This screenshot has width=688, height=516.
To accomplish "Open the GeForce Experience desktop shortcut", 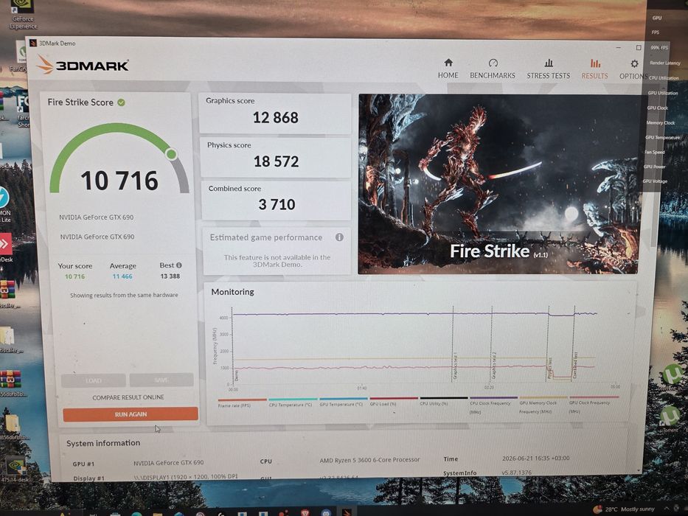I will (23, 14).
